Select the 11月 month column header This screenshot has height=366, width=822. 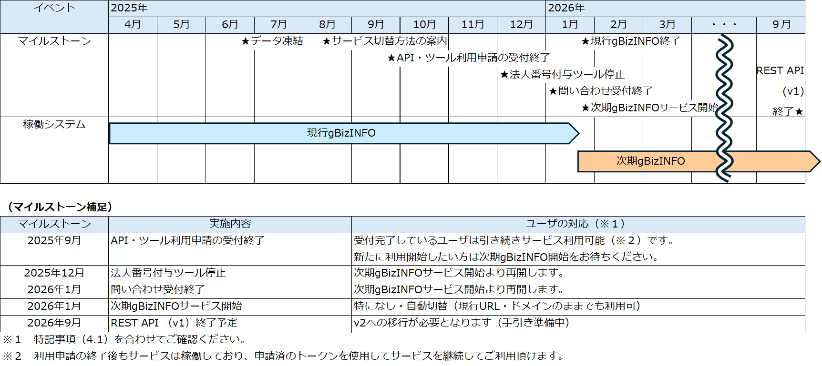coord(473,25)
